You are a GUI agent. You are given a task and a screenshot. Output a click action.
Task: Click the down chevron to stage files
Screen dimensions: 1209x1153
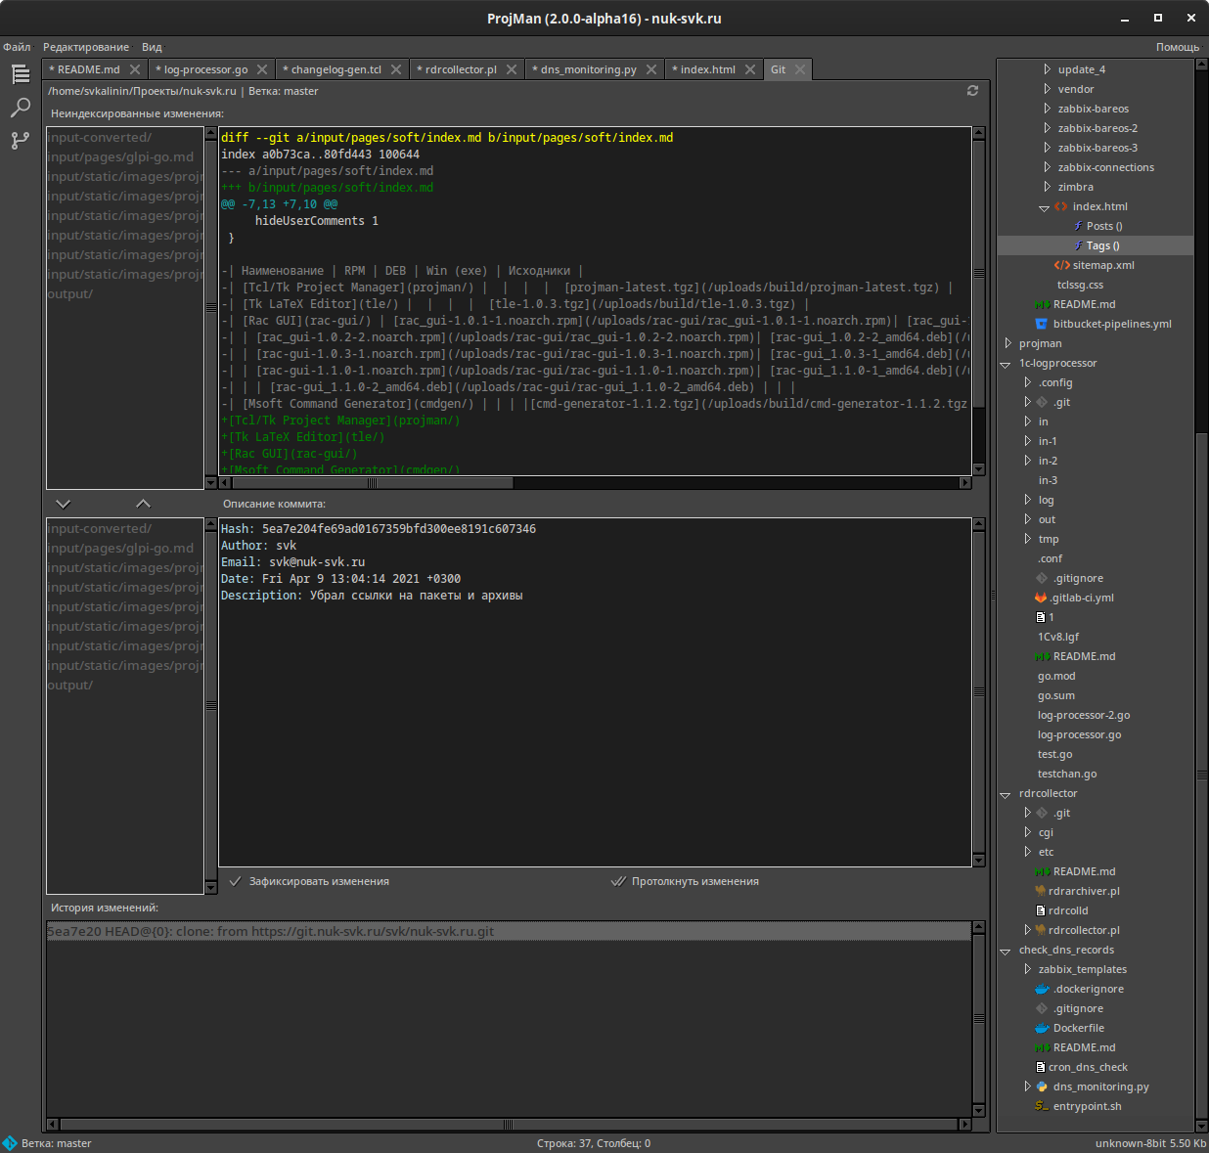click(64, 504)
